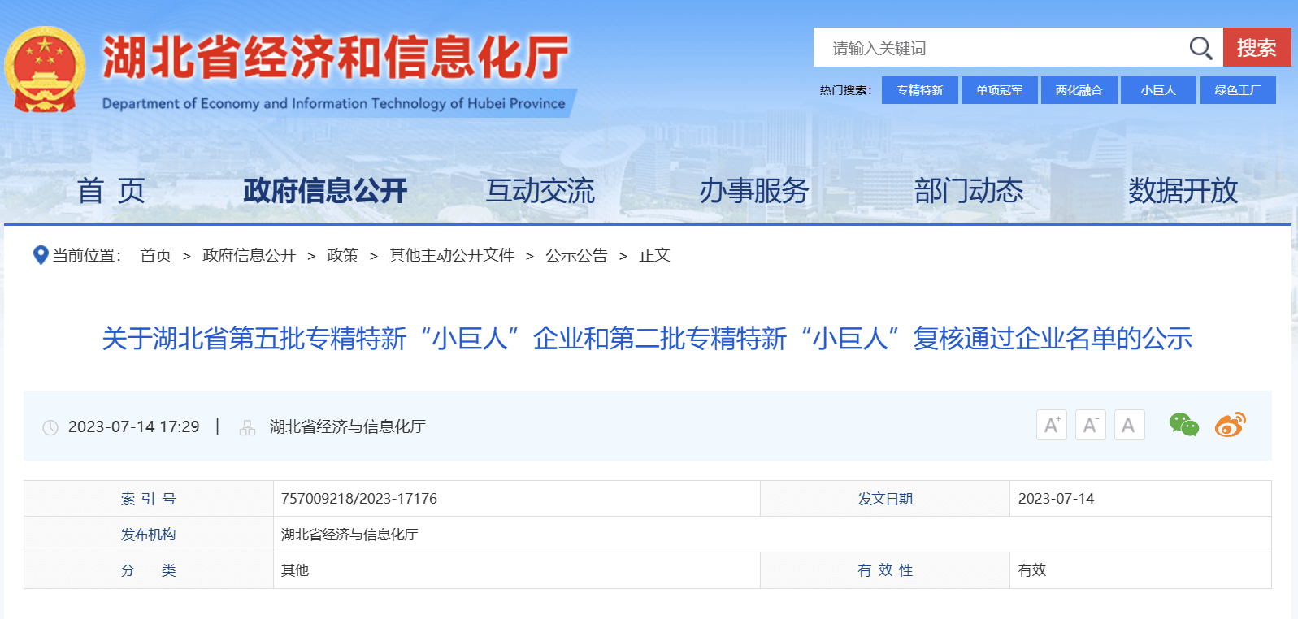The height and width of the screenshot is (619, 1298).
Task: Select the 专精特新 hot search tag
Action: [x=919, y=90]
